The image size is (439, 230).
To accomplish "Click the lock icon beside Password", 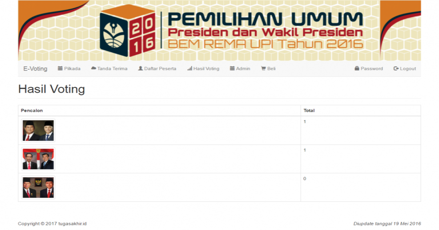I will [357, 68].
